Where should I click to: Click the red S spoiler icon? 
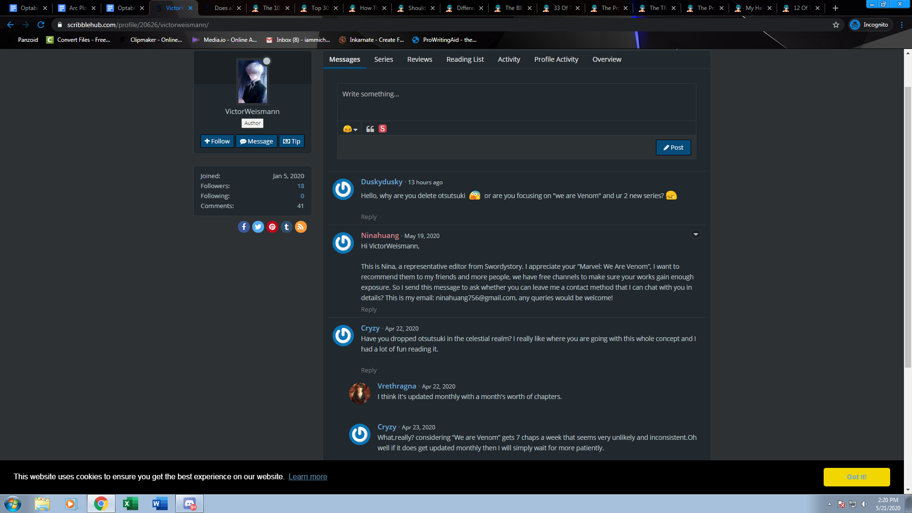click(382, 129)
